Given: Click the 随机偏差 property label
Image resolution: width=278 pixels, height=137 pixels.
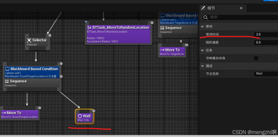Looking at the screenshot, I should (x=212, y=42).
